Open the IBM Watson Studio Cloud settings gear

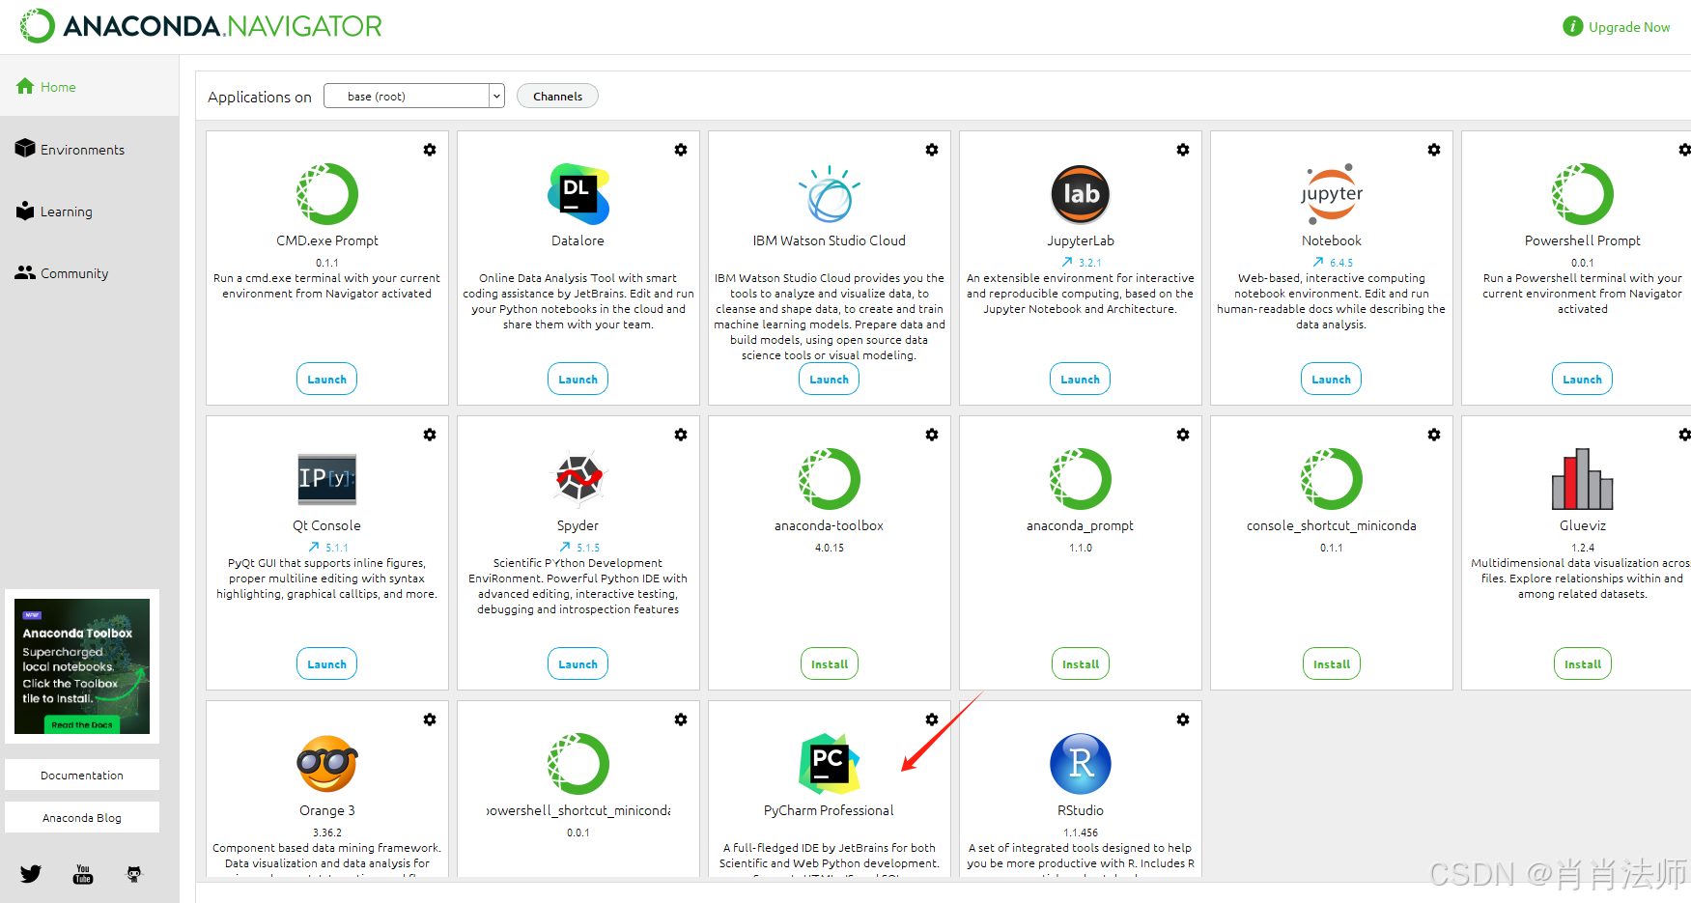pyautogui.click(x=932, y=150)
